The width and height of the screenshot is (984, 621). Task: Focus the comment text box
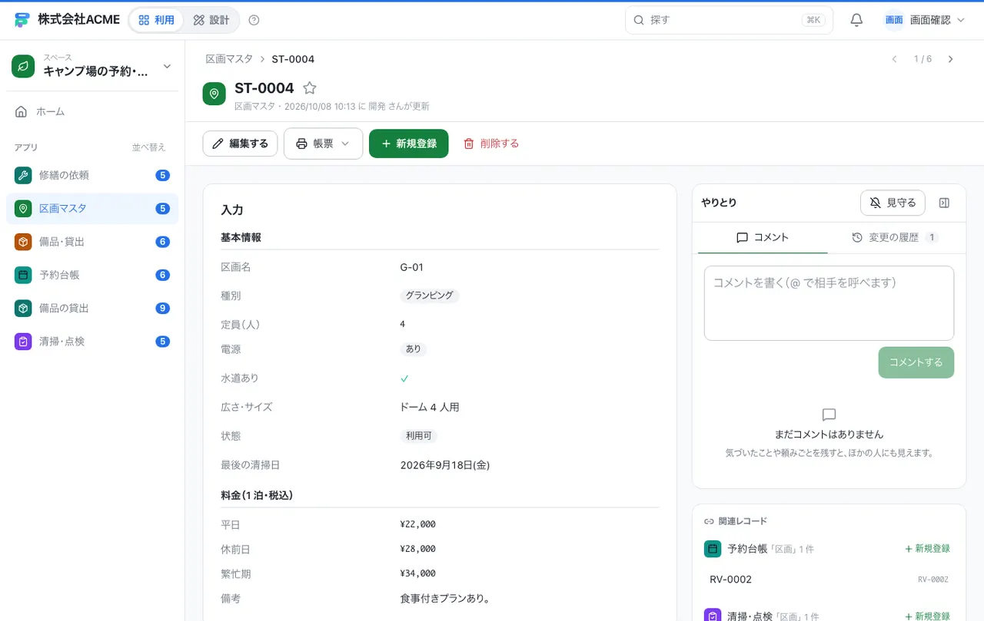pyautogui.click(x=829, y=303)
